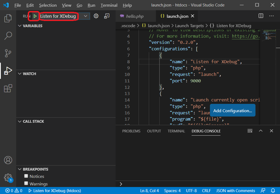The image size is (280, 194).
Task: Split the editor to the right
Action: click(261, 16)
